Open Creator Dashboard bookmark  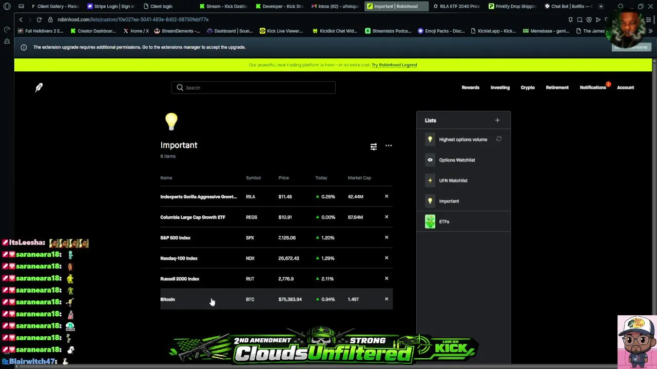coord(93,31)
